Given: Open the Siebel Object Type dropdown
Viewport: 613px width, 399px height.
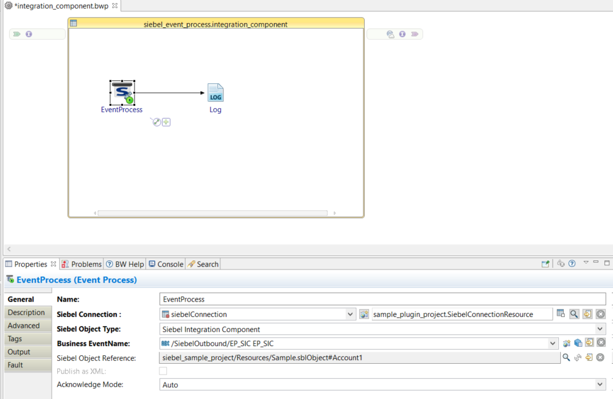Looking at the screenshot, I should pyautogui.click(x=600, y=329).
